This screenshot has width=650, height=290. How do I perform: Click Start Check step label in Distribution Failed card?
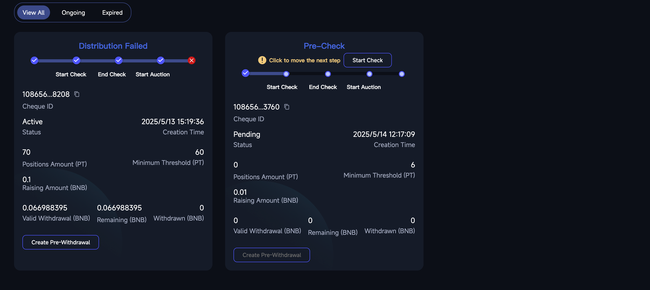point(71,75)
